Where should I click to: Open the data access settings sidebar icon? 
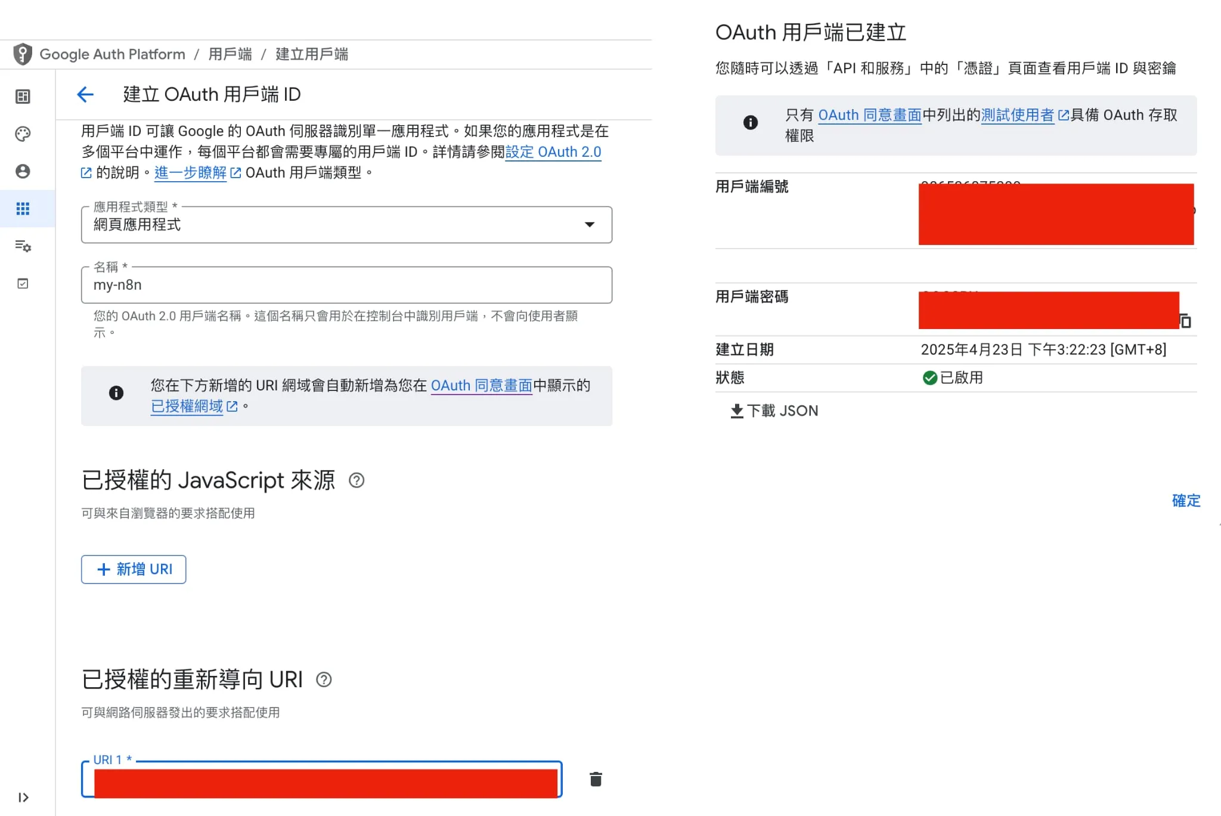point(23,246)
